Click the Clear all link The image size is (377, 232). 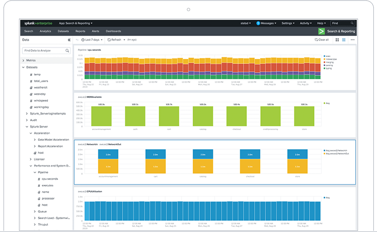click(322, 40)
